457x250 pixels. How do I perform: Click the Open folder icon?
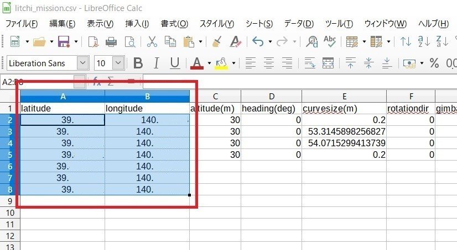39,41
